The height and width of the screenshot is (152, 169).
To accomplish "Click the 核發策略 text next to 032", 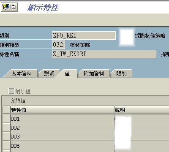I will [80, 45].
